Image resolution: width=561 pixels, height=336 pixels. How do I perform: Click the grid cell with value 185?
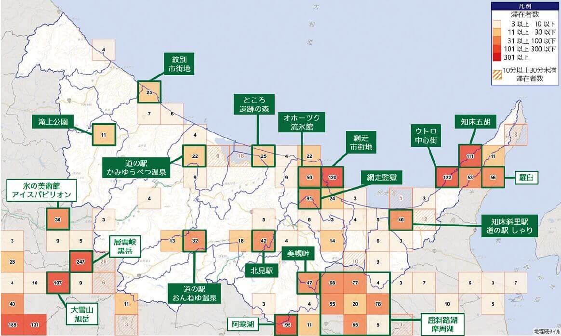click(x=13, y=325)
